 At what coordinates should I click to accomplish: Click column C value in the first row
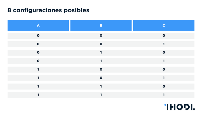click(164, 35)
